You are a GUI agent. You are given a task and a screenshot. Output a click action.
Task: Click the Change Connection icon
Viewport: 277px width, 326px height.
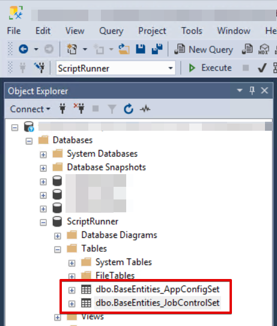(x=40, y=67)
